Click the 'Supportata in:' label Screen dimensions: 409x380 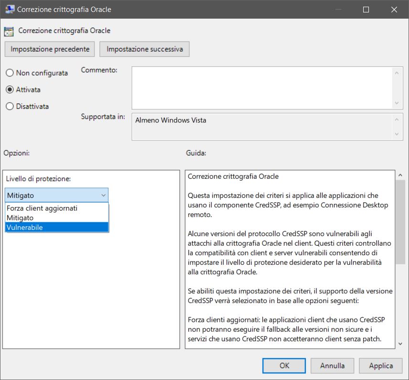pos(103,117)
